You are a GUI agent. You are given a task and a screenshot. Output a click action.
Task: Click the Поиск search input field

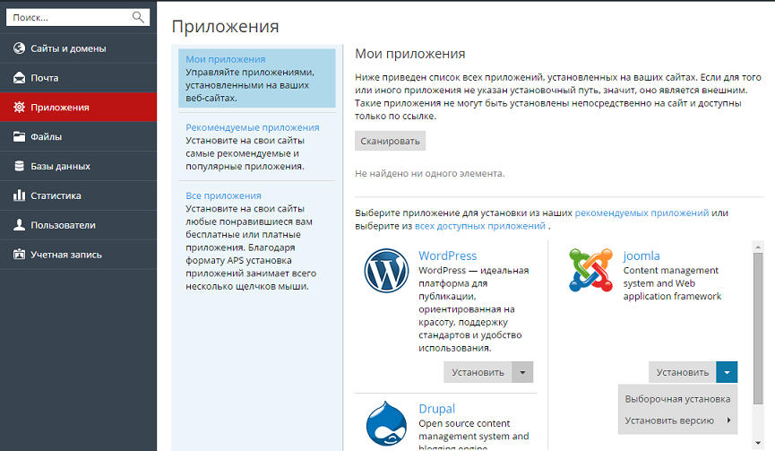[68, 17]
